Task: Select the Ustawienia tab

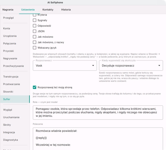Action: (28, 10)
